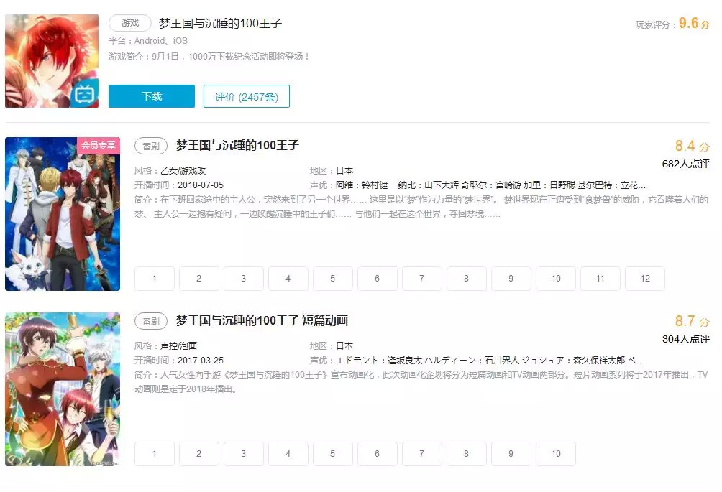
Task: Select episode 1 of the 2018 series
Action: pyautogui.click(x=154, y=279)
